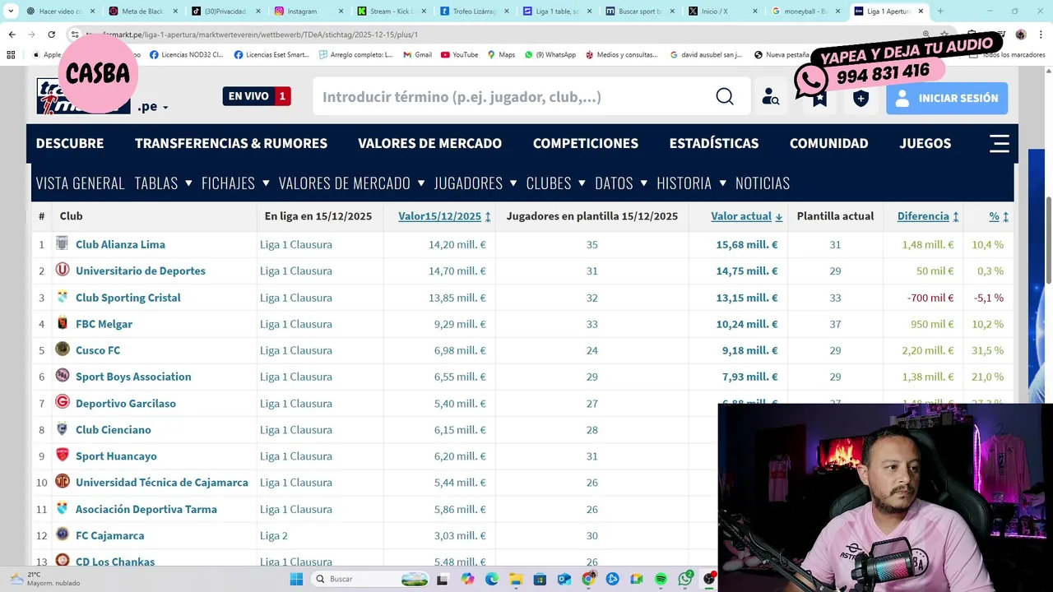1053x592 pixels.
Task: Click the Asociación Deportiva Tarma crest
Action: (63, 508)
